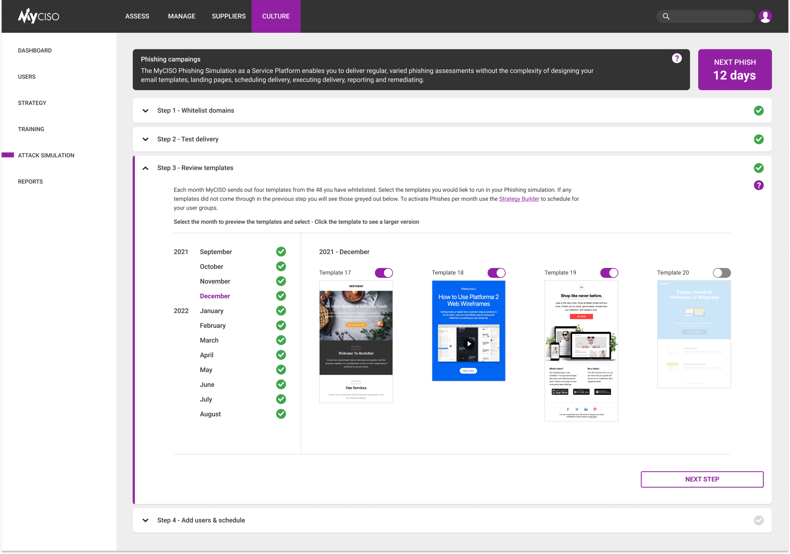Viewport: 790px width, 554px height.
Task: Select January in the month list
Action: click(x=212, y=311)
